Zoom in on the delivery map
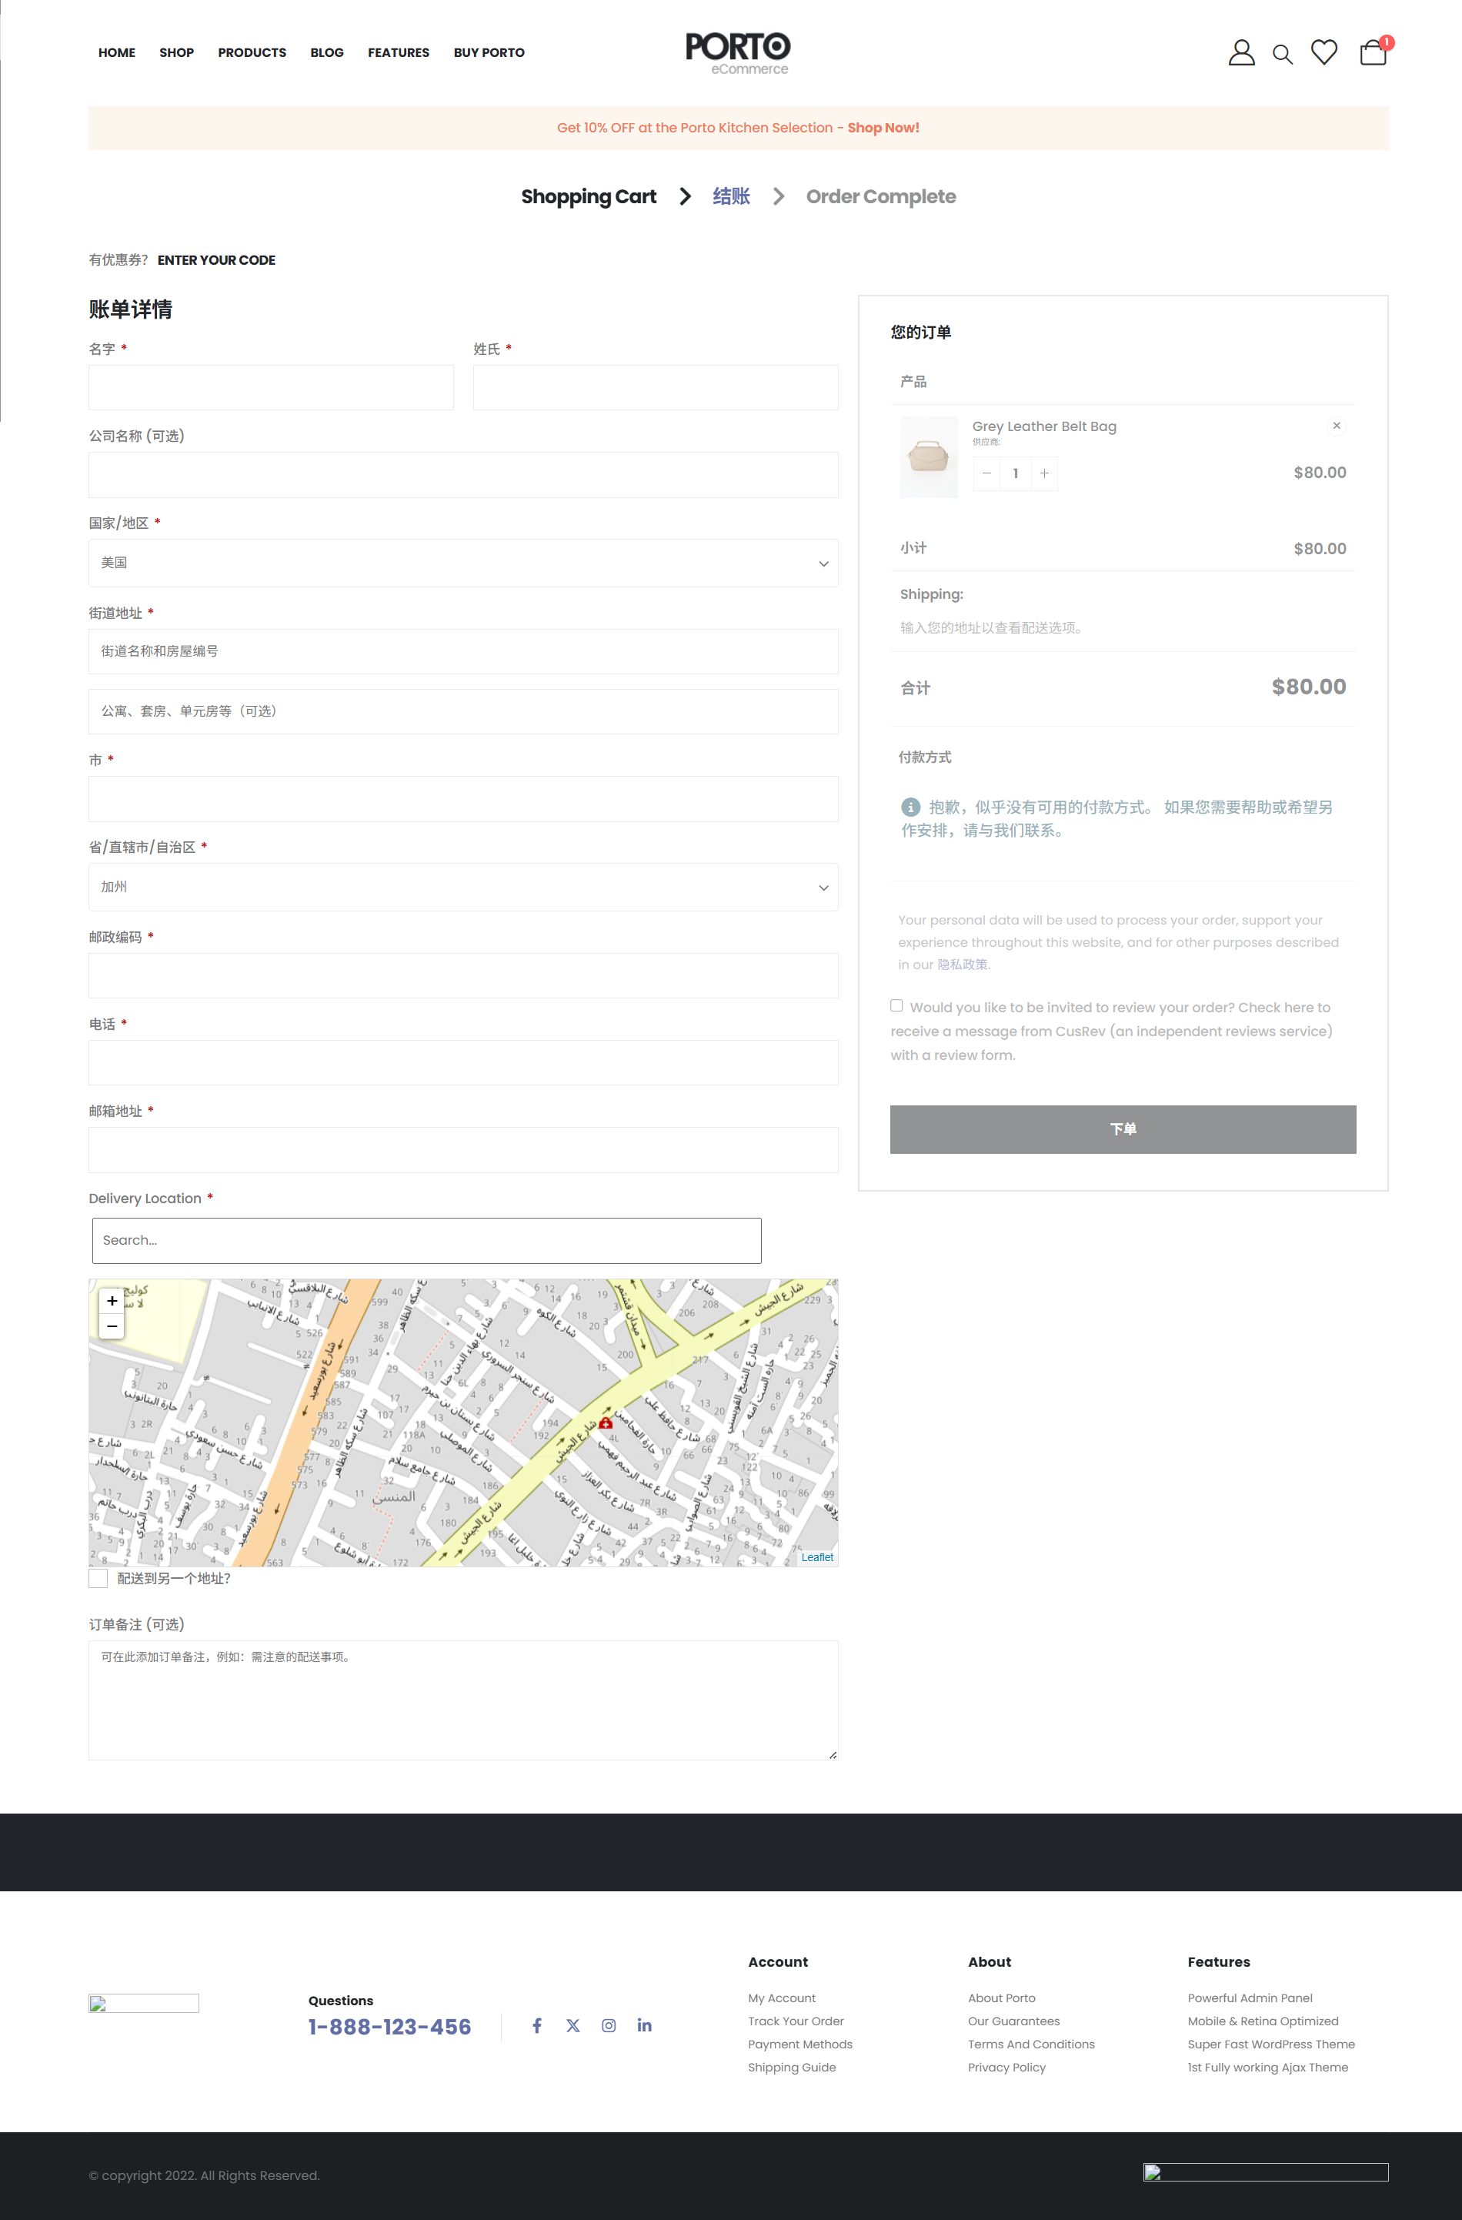 coord(112,1300)
